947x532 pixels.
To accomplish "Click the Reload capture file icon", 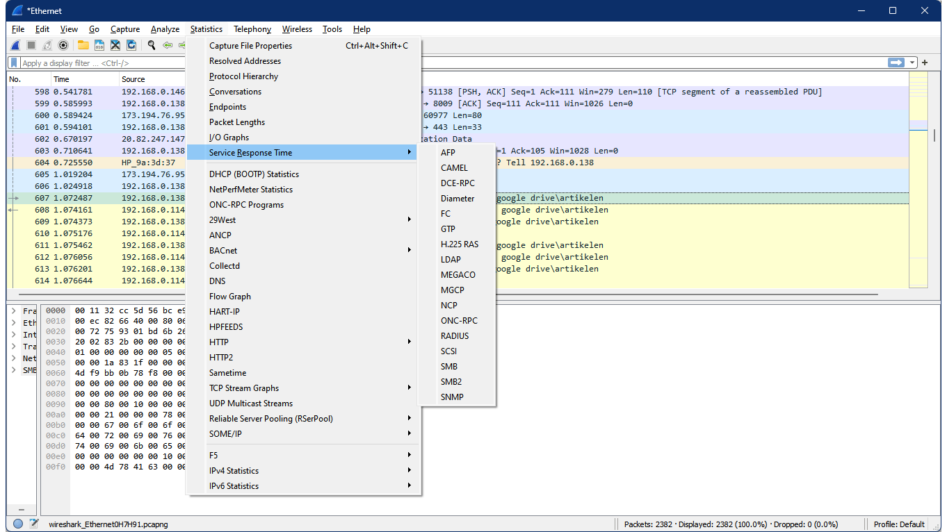I will point(131,45).
